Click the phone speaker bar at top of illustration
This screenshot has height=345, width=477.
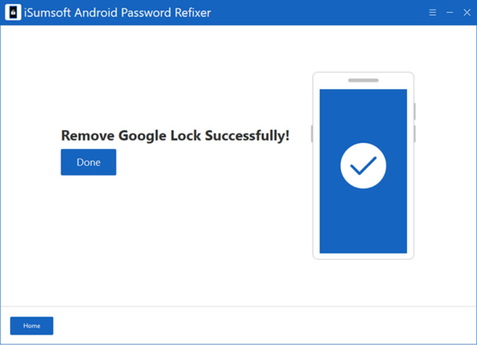click(x=362, y=80)
